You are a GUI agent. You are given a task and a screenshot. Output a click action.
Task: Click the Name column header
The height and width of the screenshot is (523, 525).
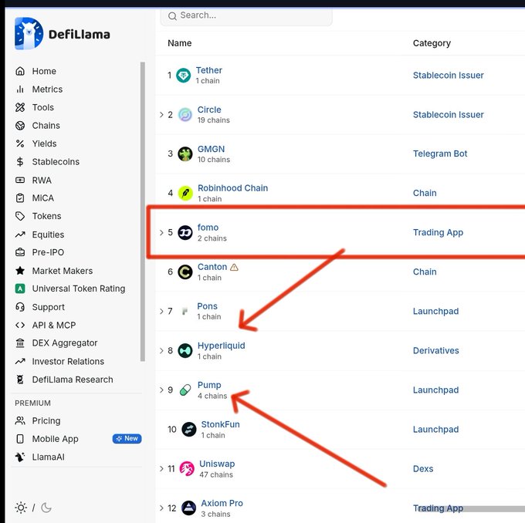(x=179, y=43)
